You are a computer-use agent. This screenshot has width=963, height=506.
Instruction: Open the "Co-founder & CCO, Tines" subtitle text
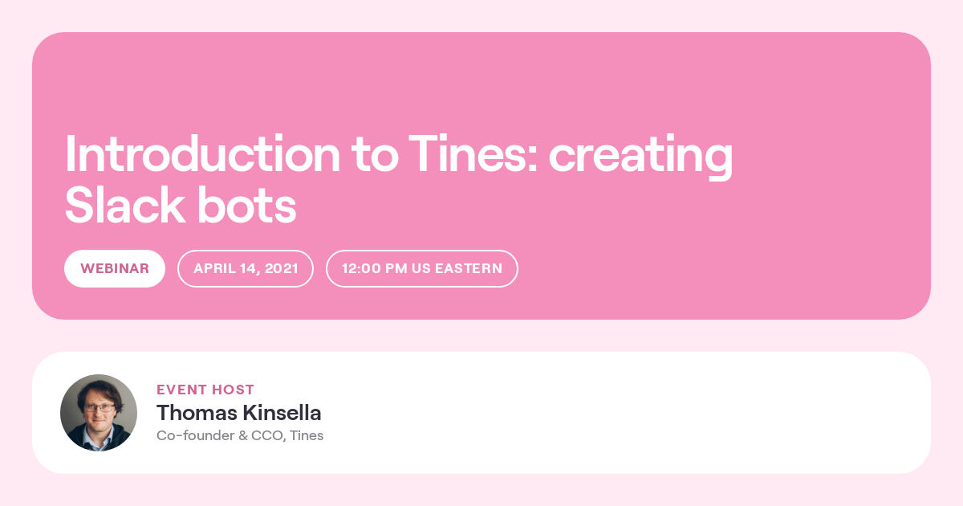point(240,435)
